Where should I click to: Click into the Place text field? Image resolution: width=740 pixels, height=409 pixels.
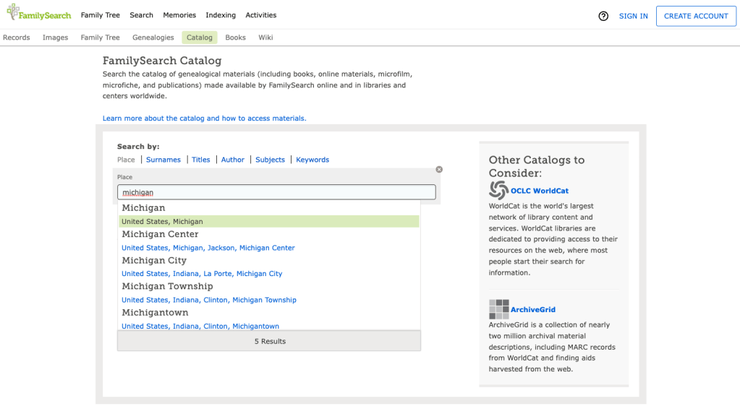click(276, 192)
